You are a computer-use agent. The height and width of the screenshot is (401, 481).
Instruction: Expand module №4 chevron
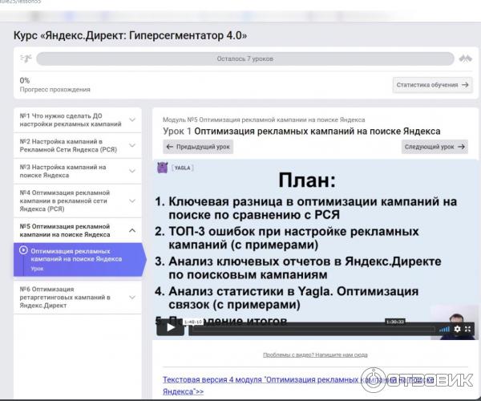pyautogui.click(x=132, y=201)
